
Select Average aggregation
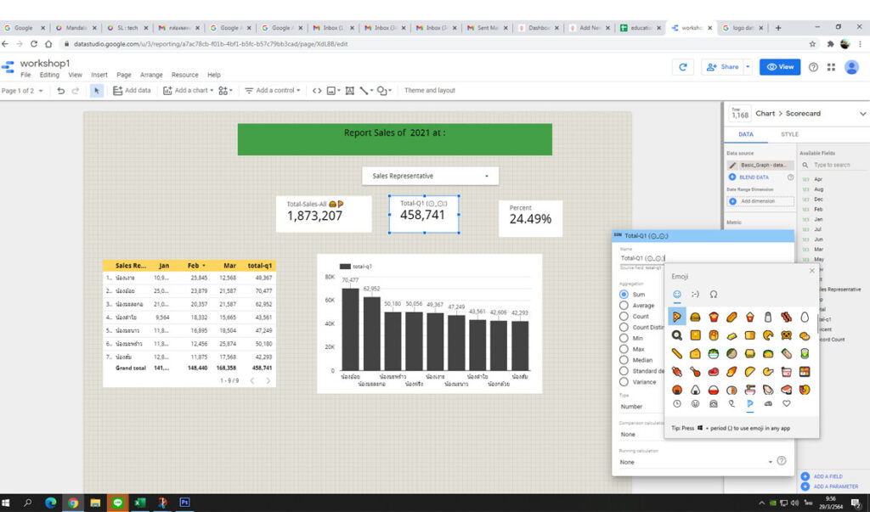click(x=624, y=305)
